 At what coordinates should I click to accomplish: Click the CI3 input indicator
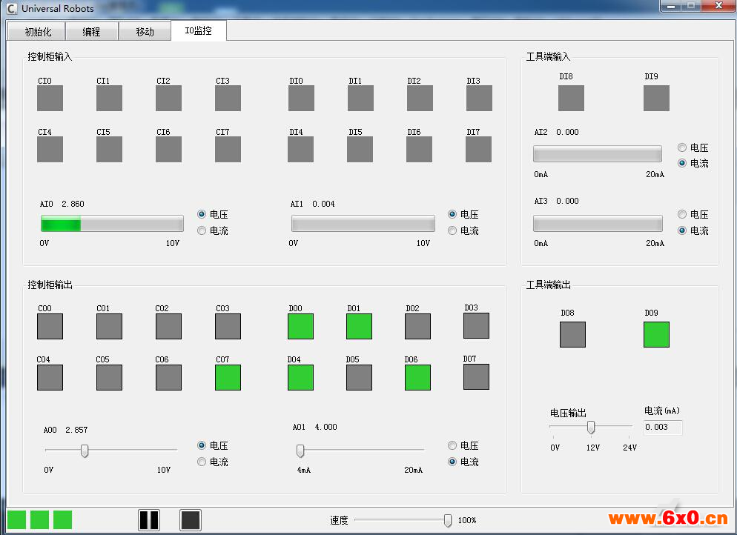228,98
